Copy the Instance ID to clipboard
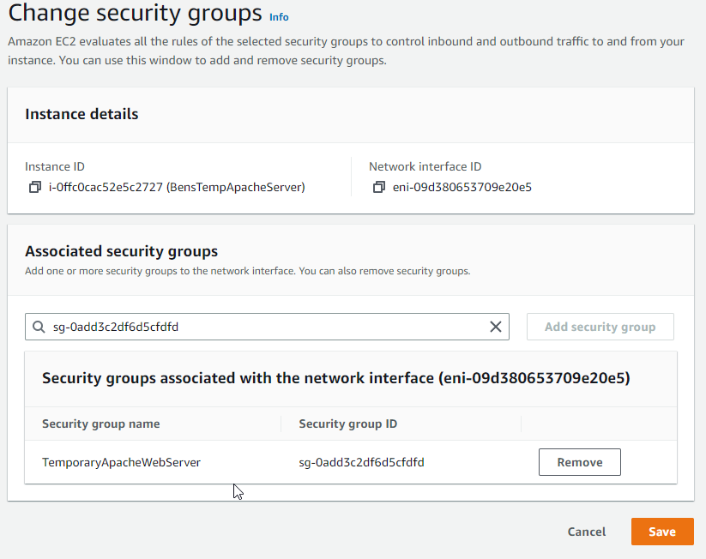706x559 pixels. 35,187
